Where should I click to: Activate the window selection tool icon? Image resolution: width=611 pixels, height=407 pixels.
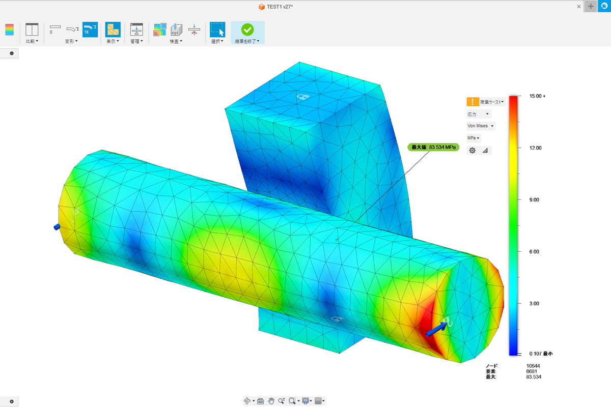pyautogui.click(x=217, y=30)
